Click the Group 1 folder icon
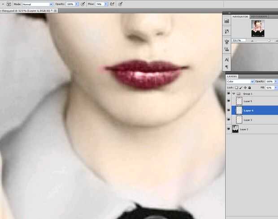The image size is (278, 219). tap(239, 94)
